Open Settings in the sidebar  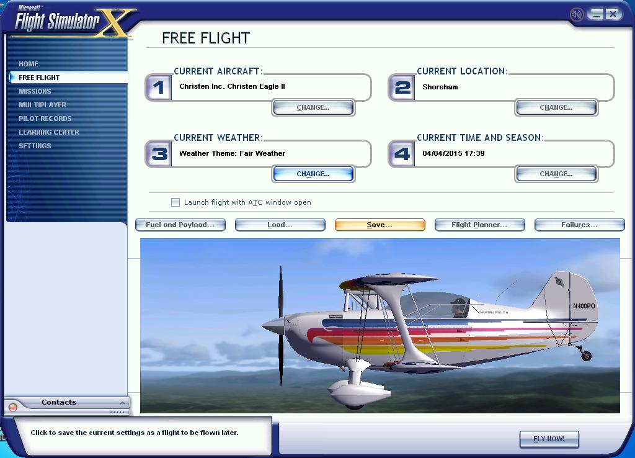(35, 146)
